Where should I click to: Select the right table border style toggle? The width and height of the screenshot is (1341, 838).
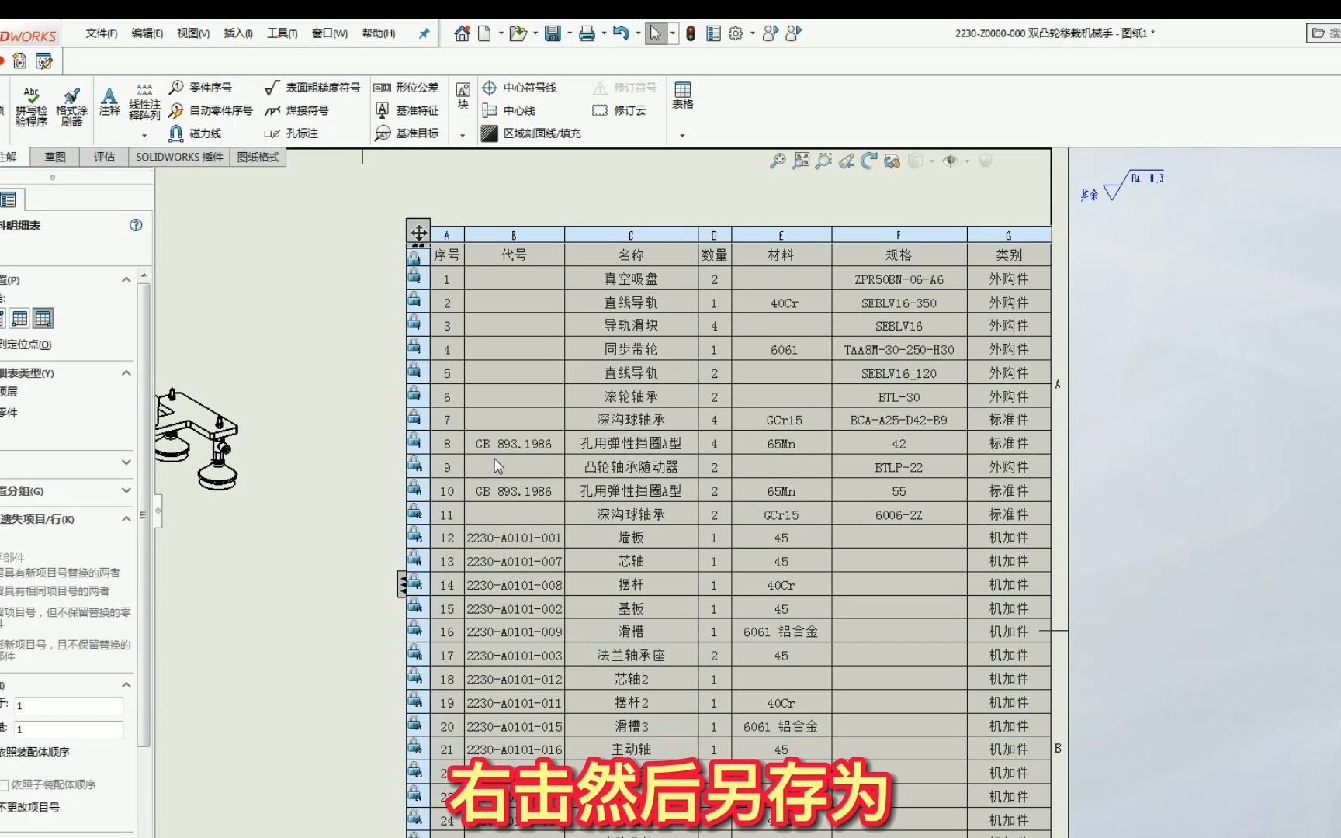tap(43, 318)
